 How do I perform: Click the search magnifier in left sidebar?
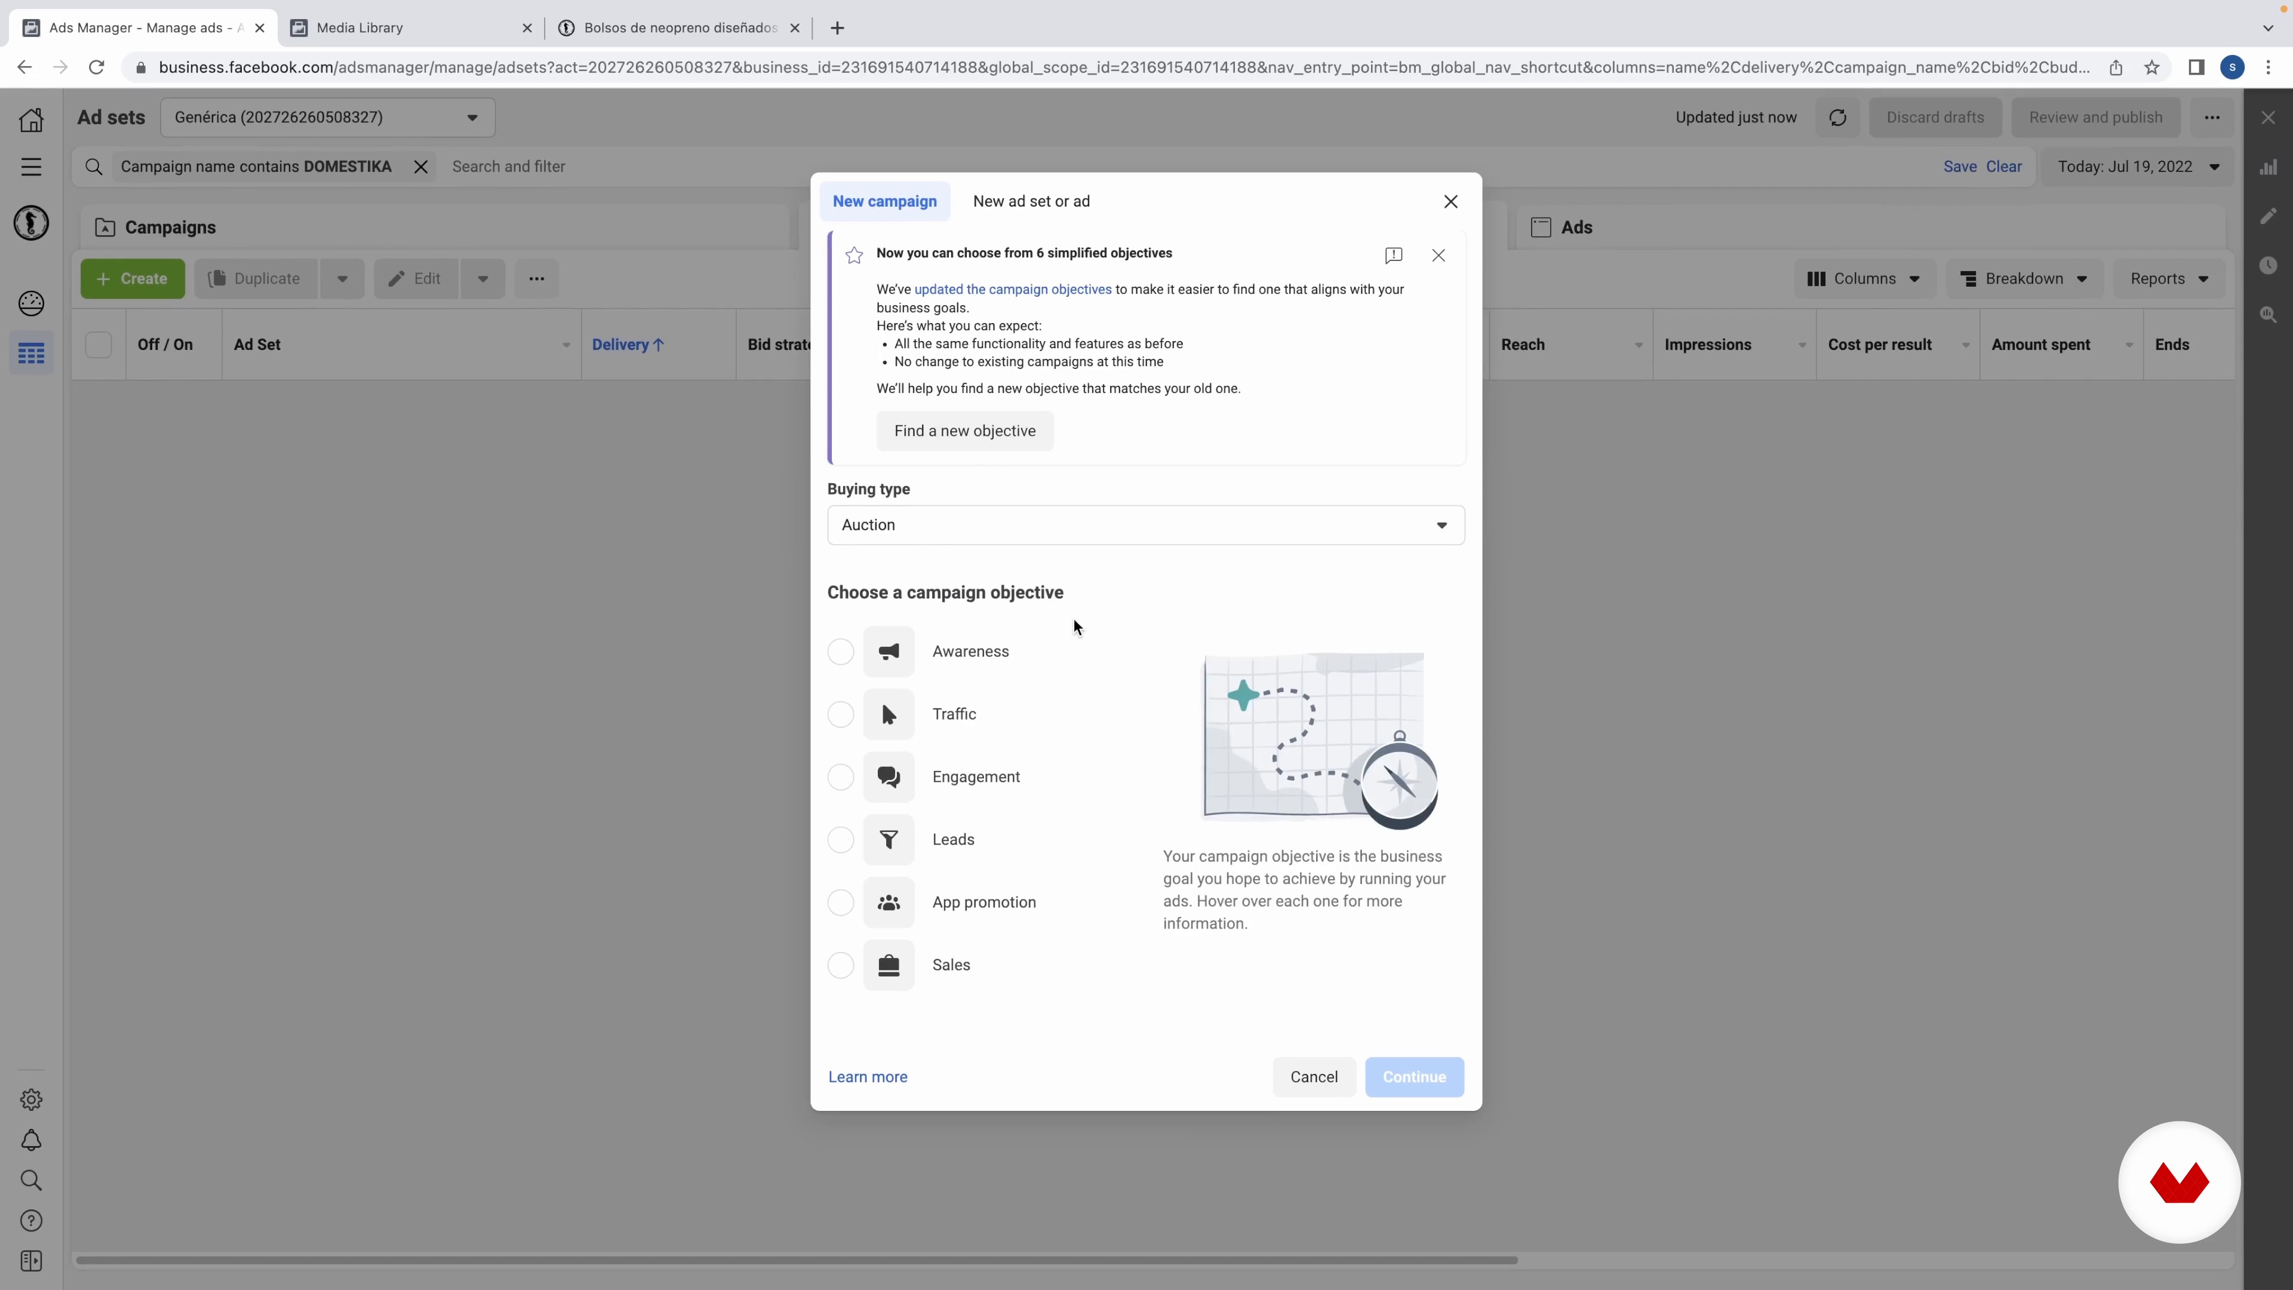31,1181
